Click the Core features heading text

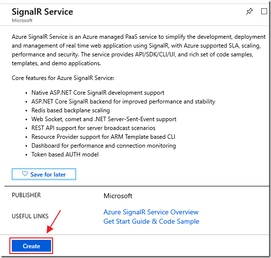63,78
